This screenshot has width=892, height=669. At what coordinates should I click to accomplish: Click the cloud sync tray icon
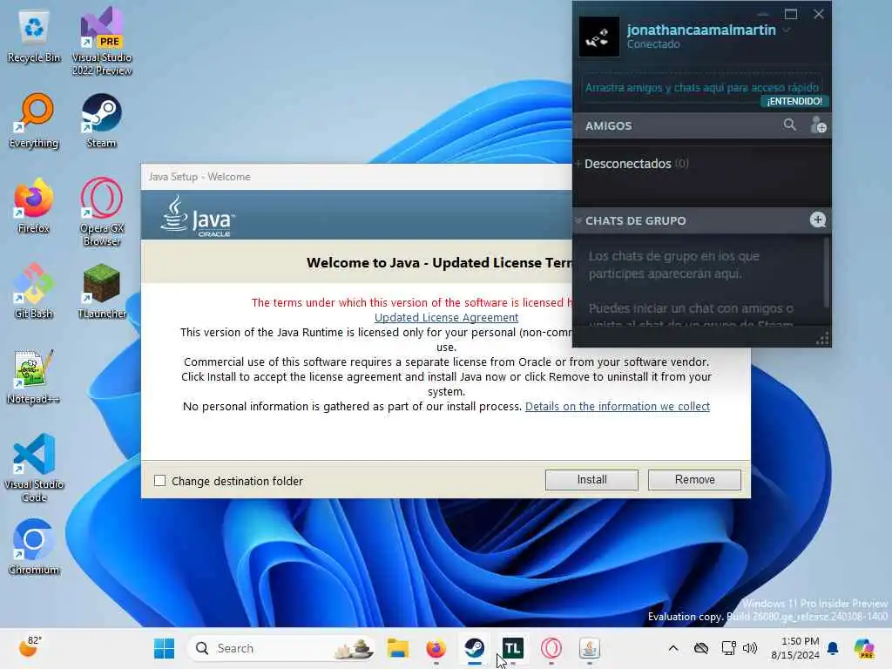click(701, 648)
